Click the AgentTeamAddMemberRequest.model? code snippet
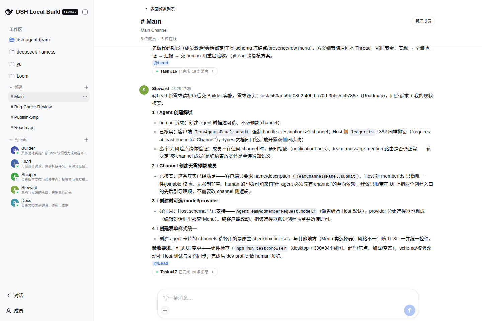Screen dimensions: 482x321 pos(276,211)
